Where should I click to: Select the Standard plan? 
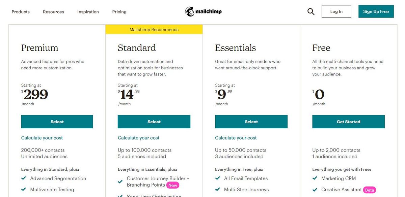154,122
